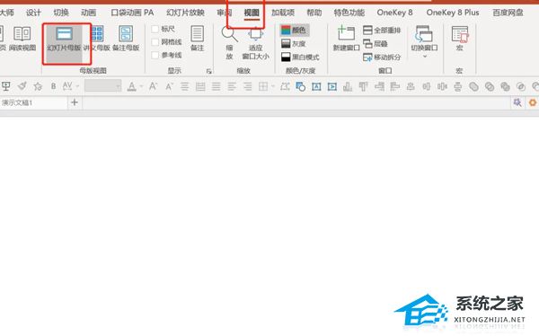The height and width of the screenshot is (336, 539).
Task: Click the increase font size icon
Action: [x=153, y=86]
